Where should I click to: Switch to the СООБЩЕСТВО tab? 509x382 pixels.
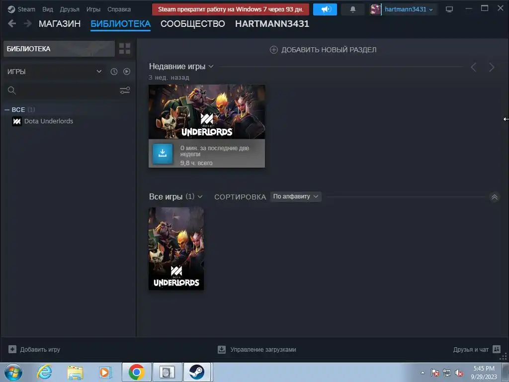[x=192, y=24]
